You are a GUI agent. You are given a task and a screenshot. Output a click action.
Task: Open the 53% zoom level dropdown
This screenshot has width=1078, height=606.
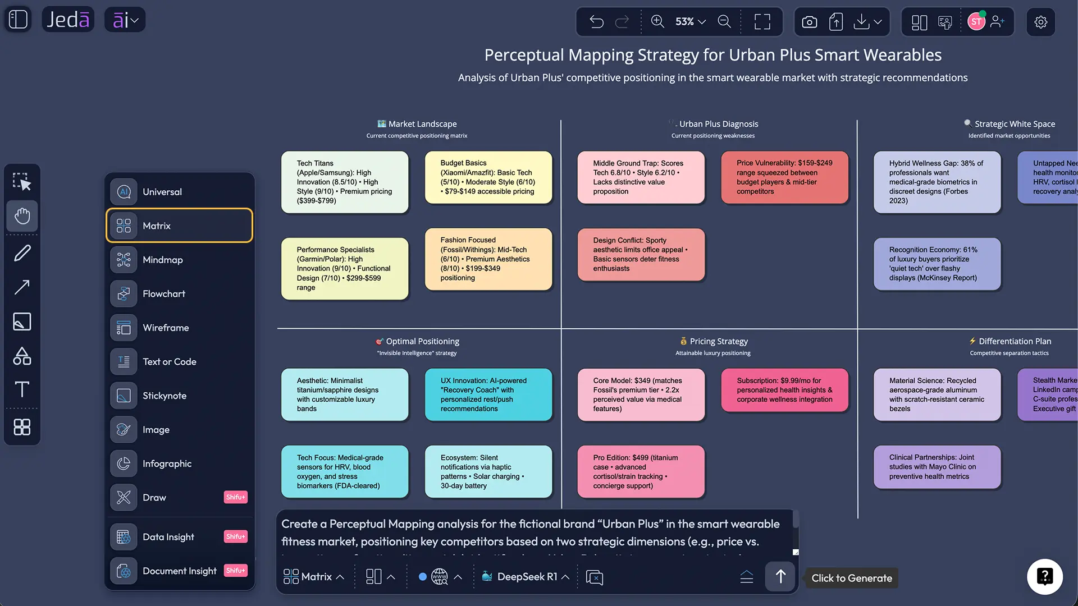[691, 22]
